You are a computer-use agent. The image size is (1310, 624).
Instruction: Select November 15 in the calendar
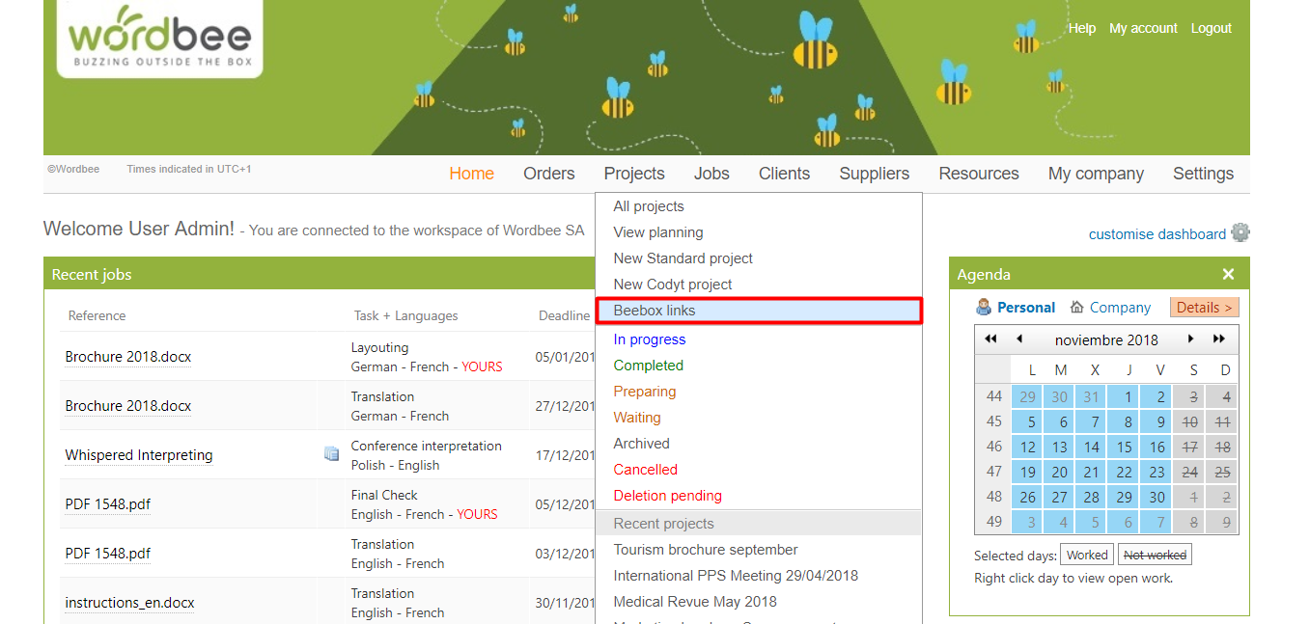(x=1124, y=447)
